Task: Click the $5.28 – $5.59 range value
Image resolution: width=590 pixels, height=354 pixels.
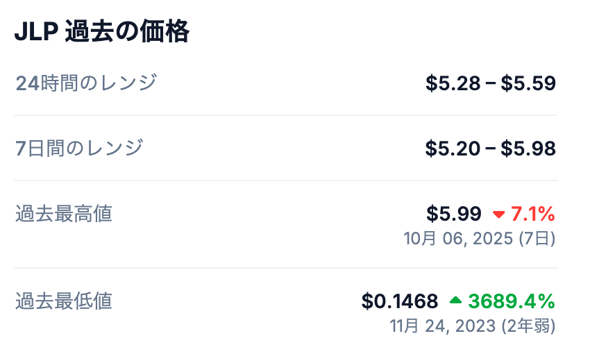Action: 491,83
